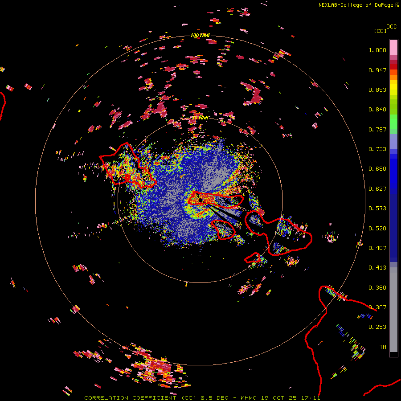Select the DCC label above the color bar
The image size is (401, 401).
(392, 27)
